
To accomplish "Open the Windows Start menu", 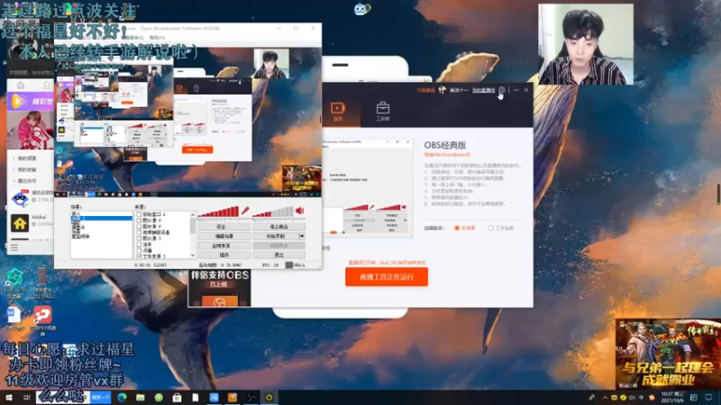I will pyautogui.click(x=9, y=397).
